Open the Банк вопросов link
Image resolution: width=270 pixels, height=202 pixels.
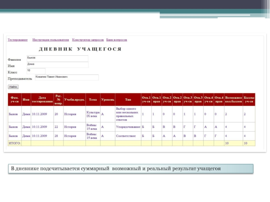coord(117,40)
